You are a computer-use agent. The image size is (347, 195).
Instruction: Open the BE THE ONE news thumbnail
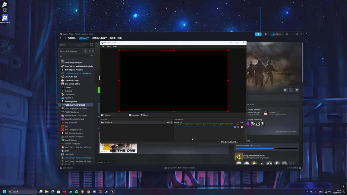[x=118, y=148]
